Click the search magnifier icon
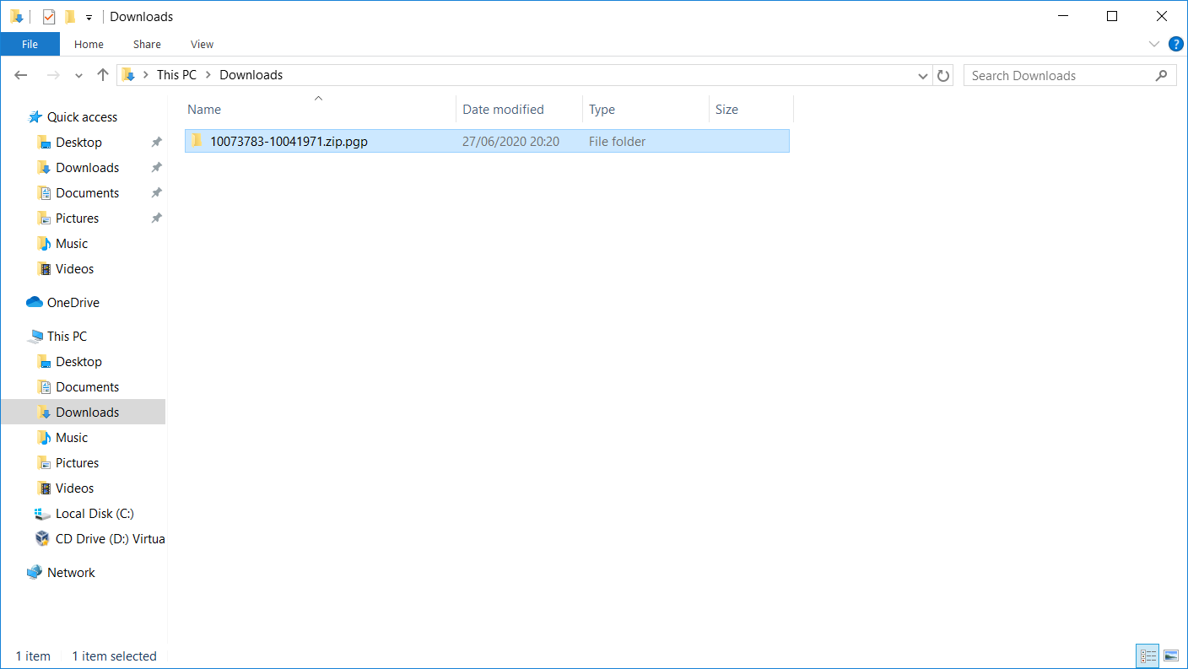Image resolution: width=1188 pixels, height=669 pixels. (x=1162, y=75)
